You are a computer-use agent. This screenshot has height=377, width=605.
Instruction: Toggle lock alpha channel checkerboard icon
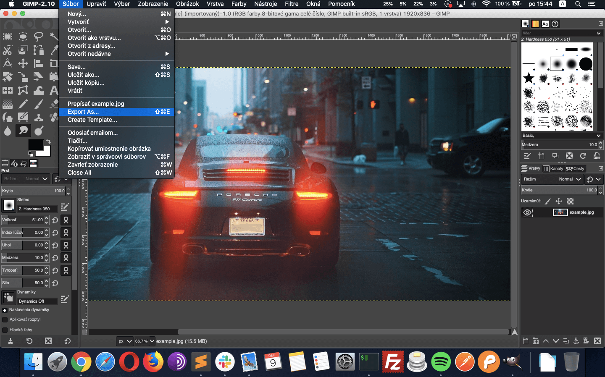coord(570,201)
